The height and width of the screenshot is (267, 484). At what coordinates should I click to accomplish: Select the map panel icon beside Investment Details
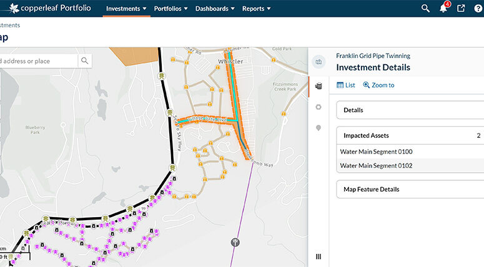319,62
